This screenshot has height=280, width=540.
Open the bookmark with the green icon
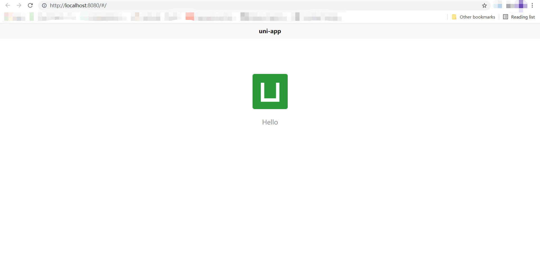point(32,17)
